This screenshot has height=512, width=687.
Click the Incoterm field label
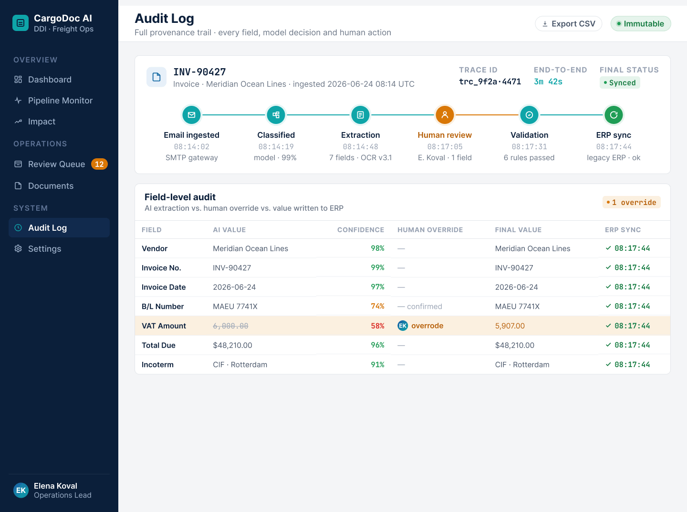(x=157, y=365)
